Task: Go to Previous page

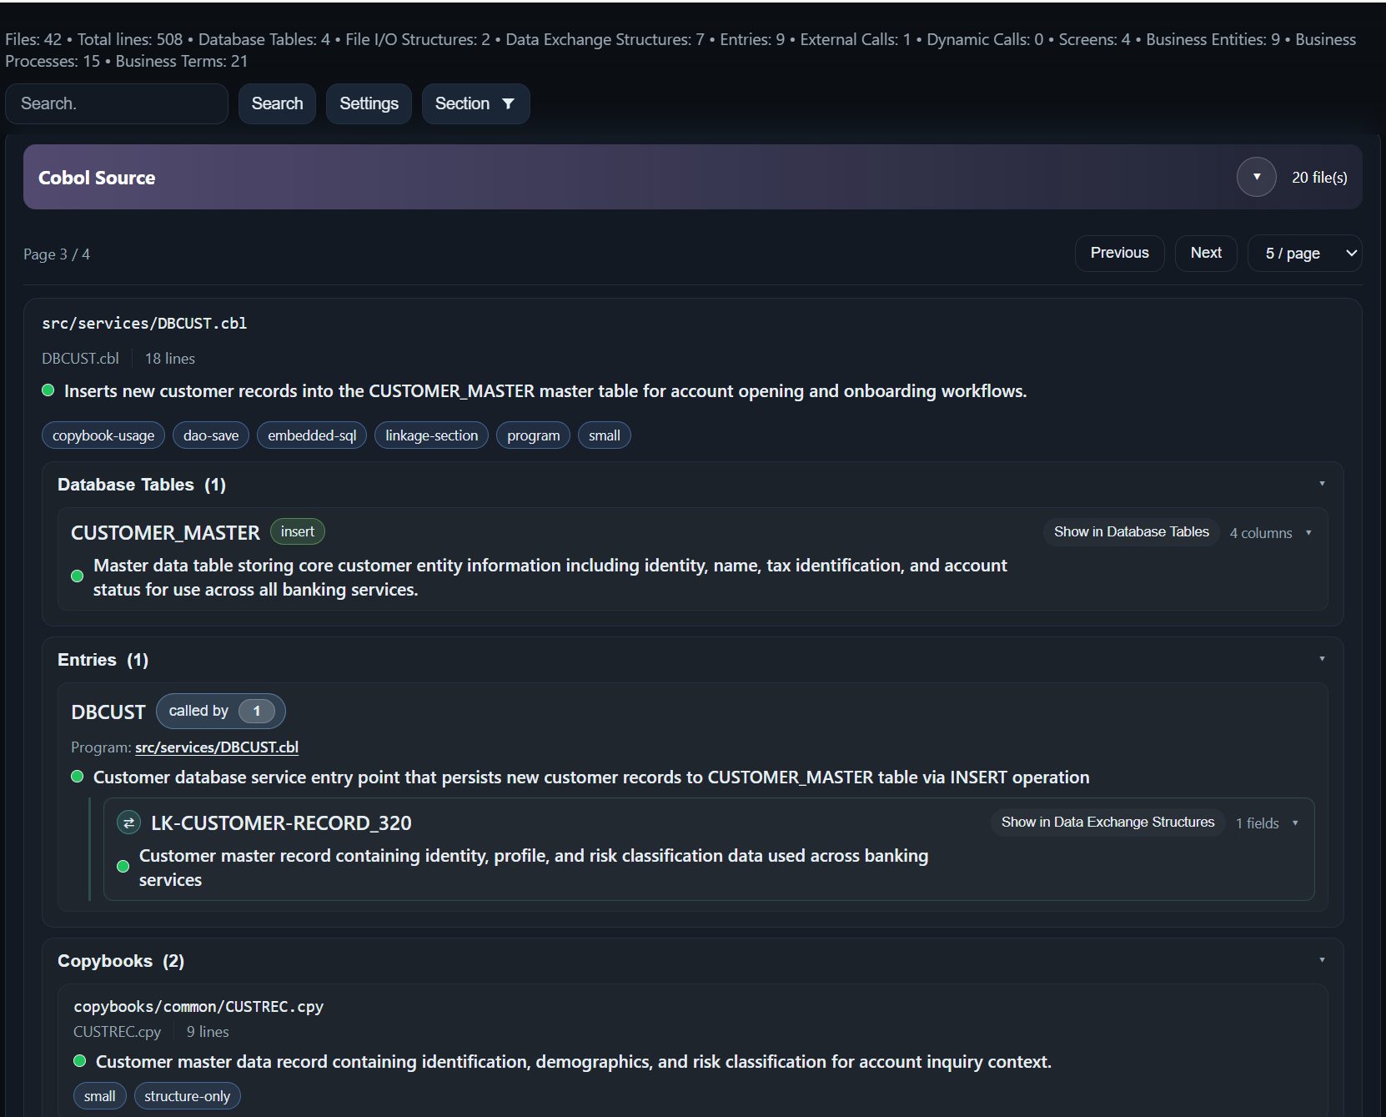Action: point(1119,253)
